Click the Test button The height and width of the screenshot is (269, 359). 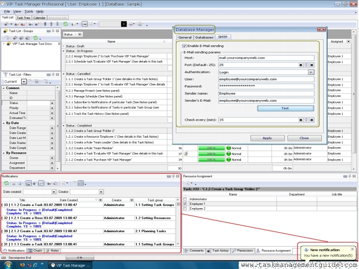[x=285, y=108]
